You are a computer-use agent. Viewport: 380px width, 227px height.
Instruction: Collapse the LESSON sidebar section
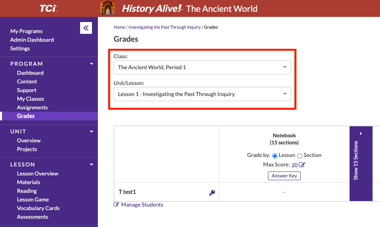pos(92,164)
